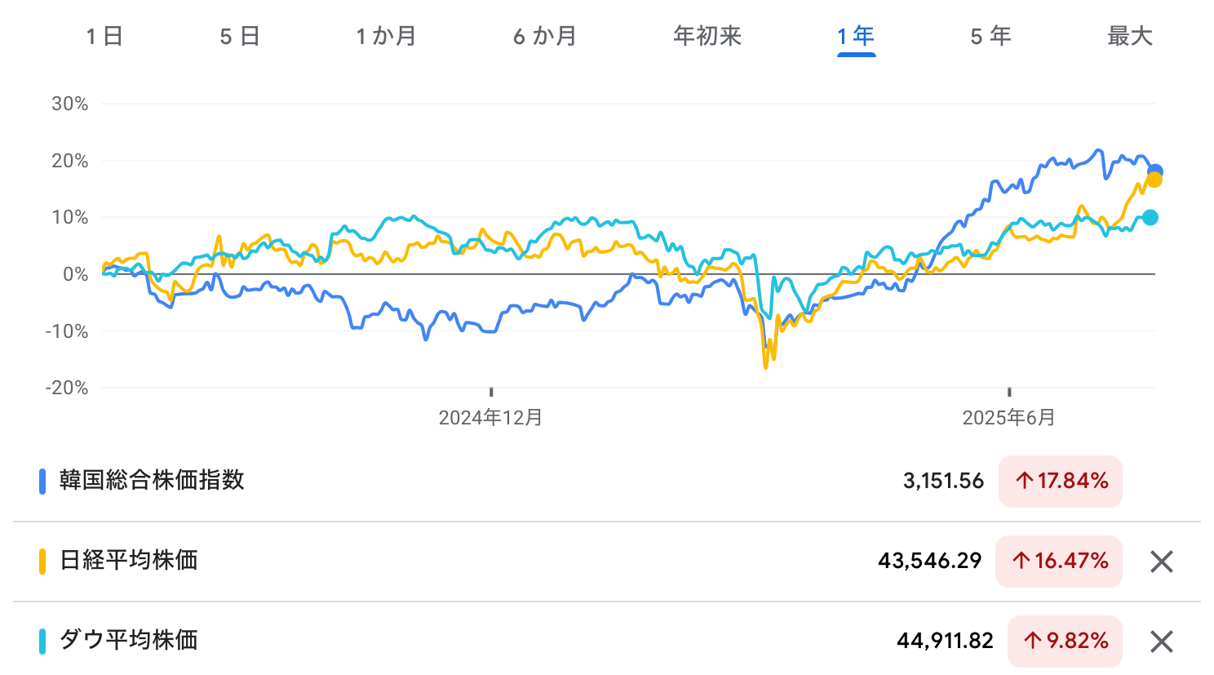Select the 1日 time range tab

tap(104, 37)
